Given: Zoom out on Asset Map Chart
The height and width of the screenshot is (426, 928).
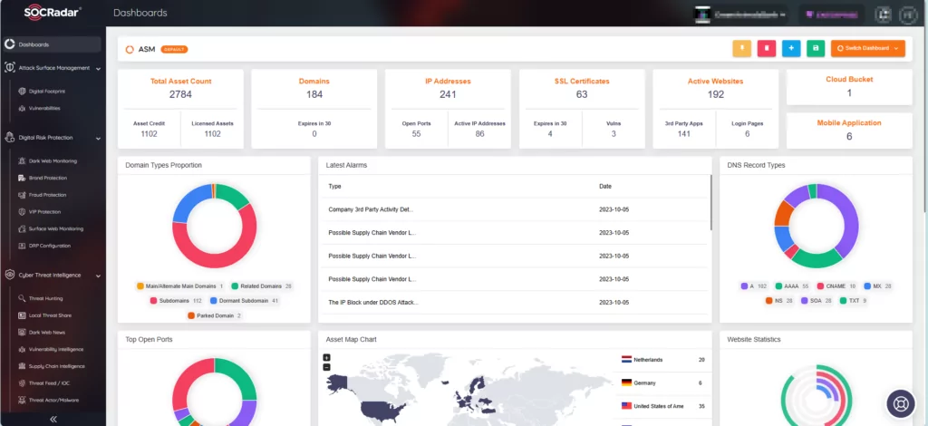Looking at the screenshot, I should (326, 367).
